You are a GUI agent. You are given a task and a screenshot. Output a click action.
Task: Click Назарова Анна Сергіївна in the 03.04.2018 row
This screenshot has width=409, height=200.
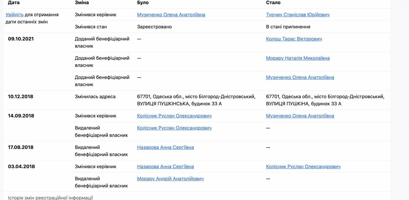point(165,167)
